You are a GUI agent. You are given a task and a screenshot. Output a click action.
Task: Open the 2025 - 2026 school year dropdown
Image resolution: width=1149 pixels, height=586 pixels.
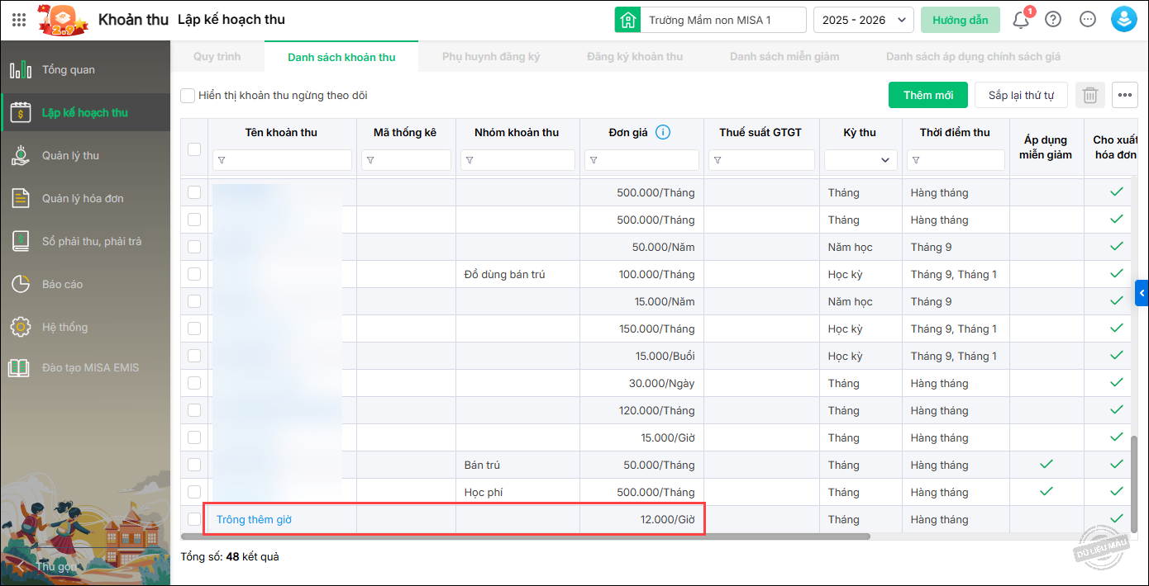863,20
